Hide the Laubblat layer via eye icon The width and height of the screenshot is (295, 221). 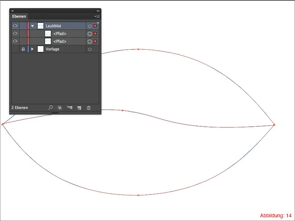tap(15, 25)
